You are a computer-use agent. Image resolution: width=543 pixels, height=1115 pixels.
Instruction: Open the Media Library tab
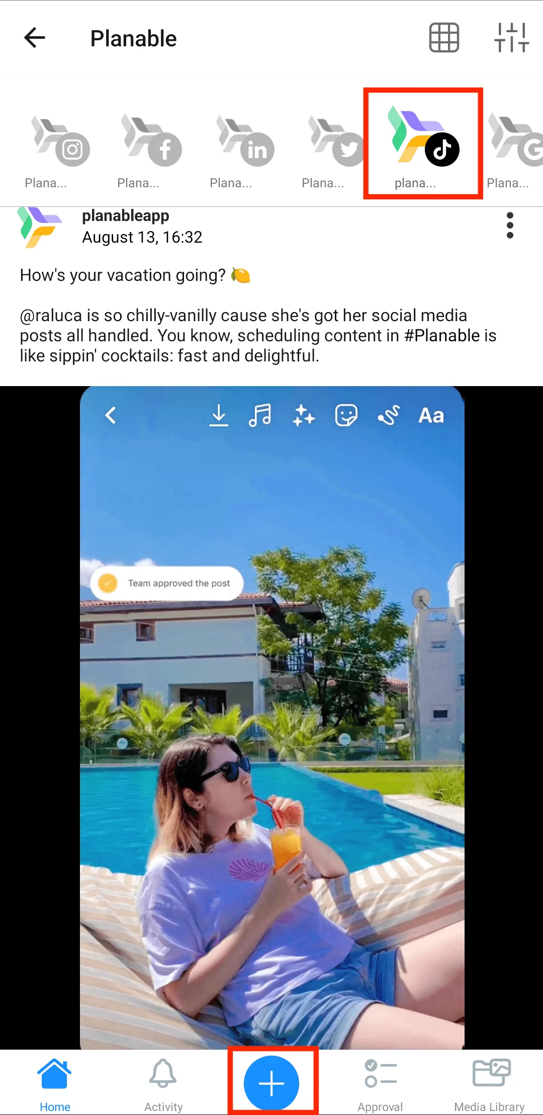[490, 1085]
